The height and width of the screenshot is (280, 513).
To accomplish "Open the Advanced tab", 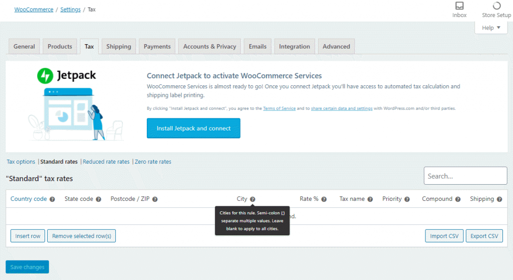I will click(x=336, y=47).
